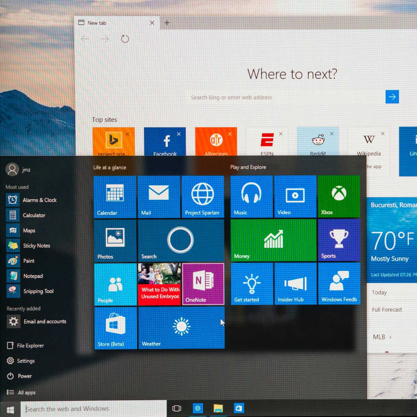Open File Explorer from taskbar
This screenshot has width=417, height=417.
click(x=218, y=408)
